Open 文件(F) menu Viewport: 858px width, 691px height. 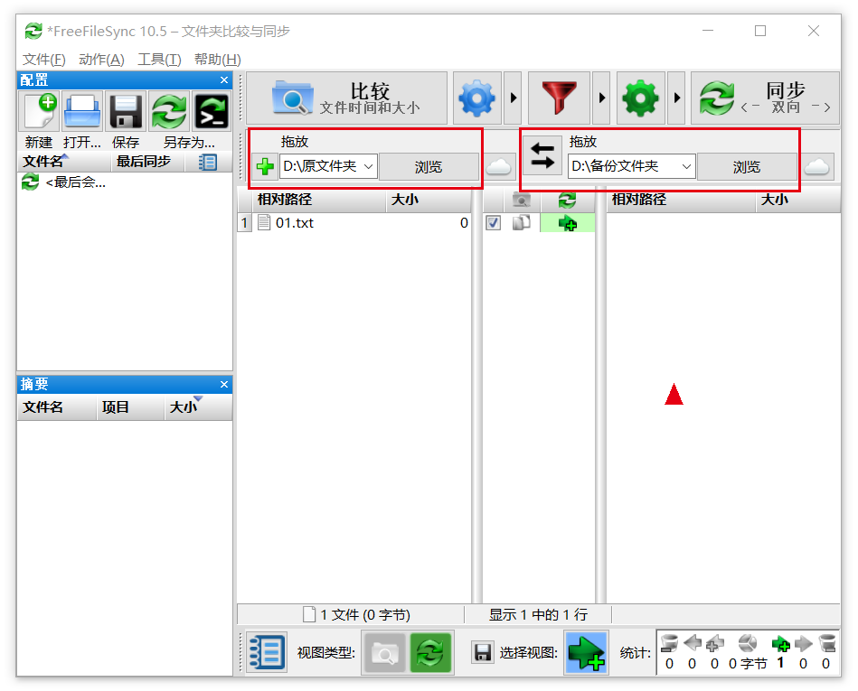point(43,59)
